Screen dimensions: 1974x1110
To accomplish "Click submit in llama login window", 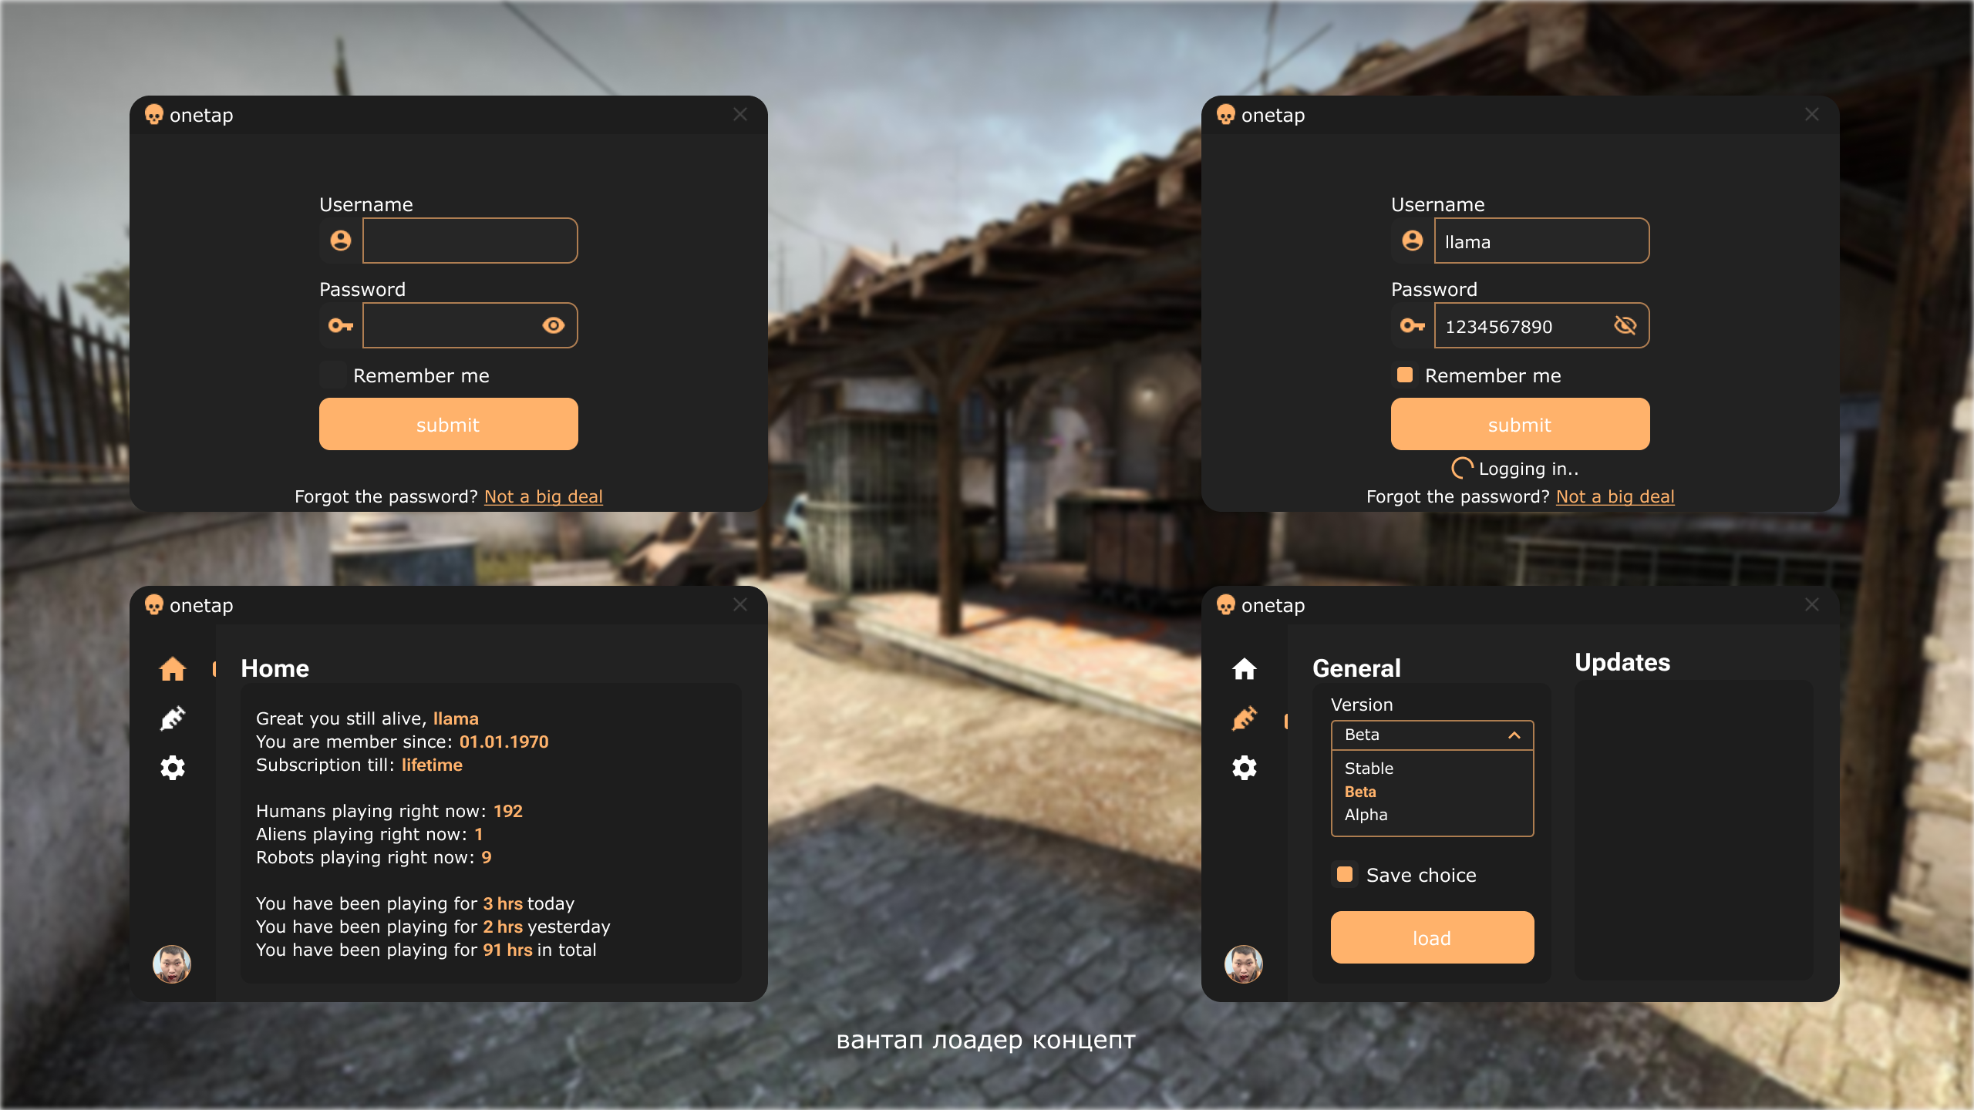I will tap(1521, 424).
